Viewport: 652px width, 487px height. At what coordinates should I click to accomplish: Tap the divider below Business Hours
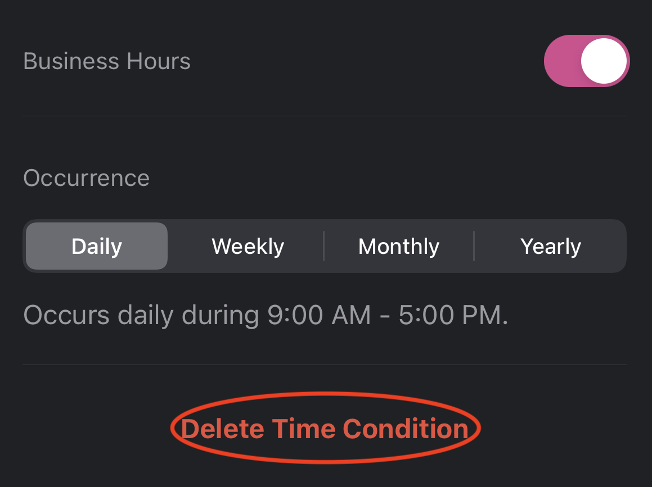325,115
